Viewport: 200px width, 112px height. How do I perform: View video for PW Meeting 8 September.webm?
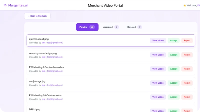click(x=158, y=69)
